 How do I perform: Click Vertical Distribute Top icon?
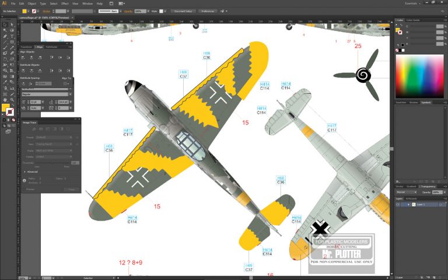(x=23, y=71)
